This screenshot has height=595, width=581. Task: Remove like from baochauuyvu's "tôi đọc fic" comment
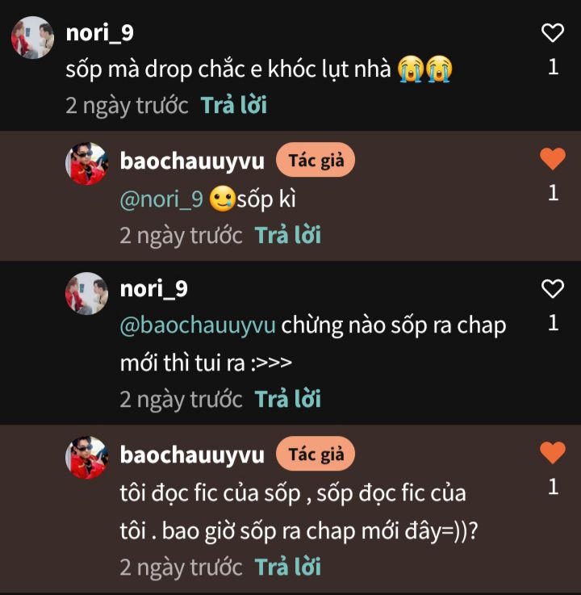click(552, 453)
